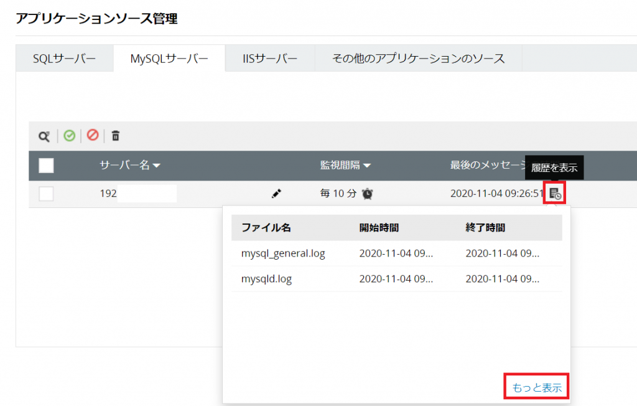
Task: Tick the select-all checkbox in the table header
Action: point(46,166)
